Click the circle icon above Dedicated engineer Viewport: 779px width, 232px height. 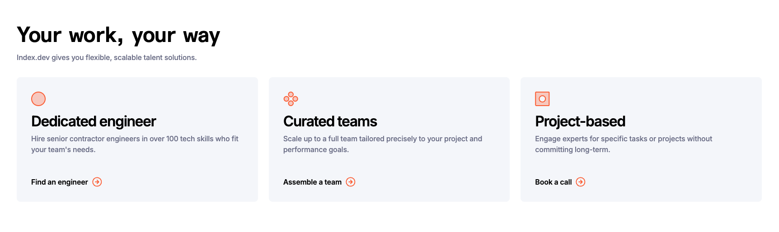point(38,99)
